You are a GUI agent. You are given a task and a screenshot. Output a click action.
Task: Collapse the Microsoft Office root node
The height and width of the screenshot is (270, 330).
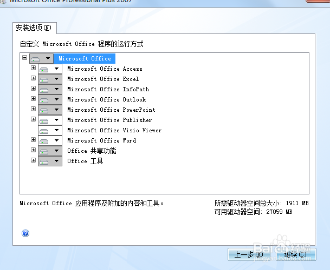pos(24,57)
